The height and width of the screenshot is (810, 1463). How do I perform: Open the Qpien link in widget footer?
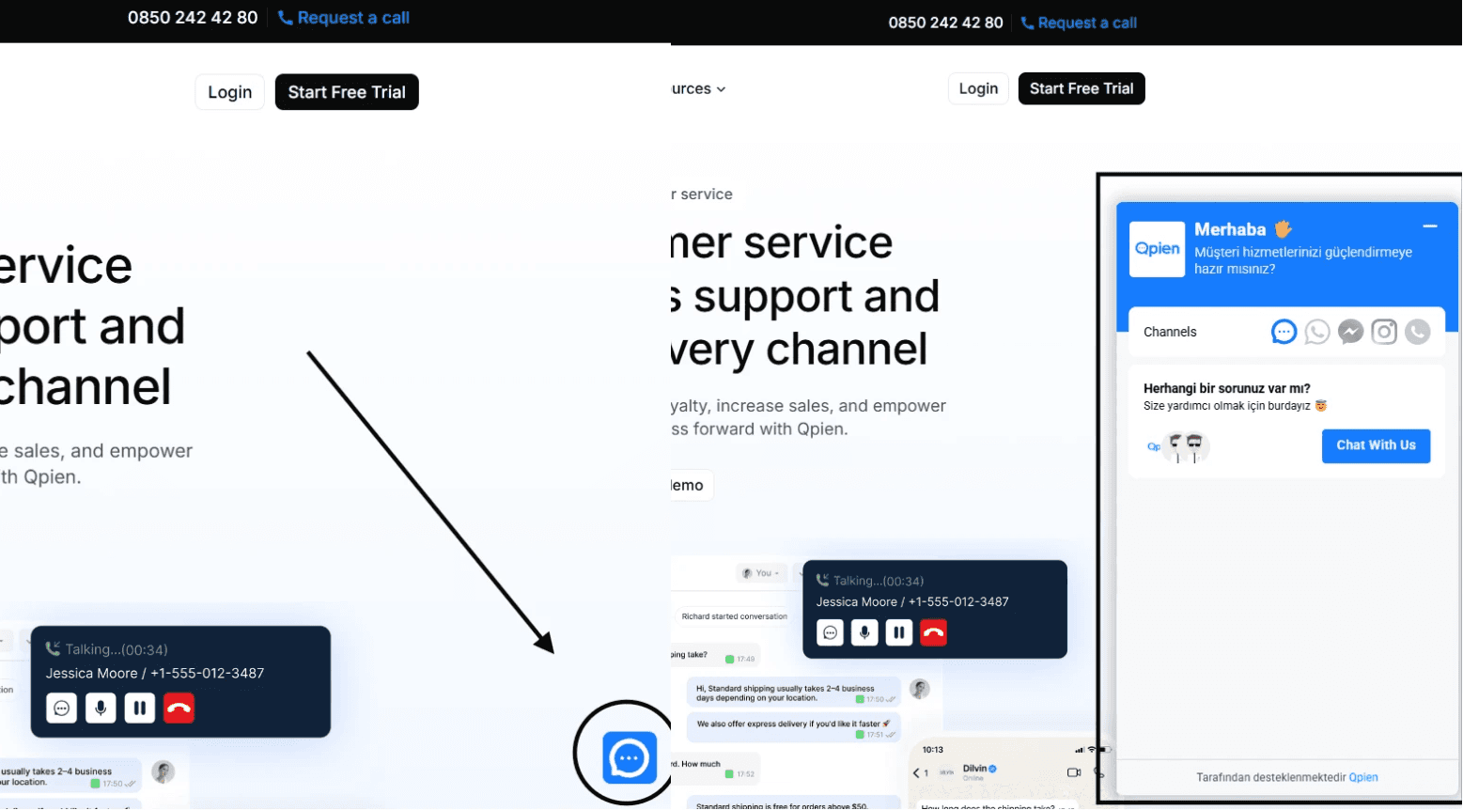pyautogui.click(x=1363, y=777)
